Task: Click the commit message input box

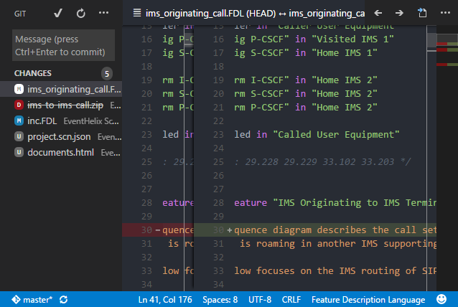Action: point(63,45)
